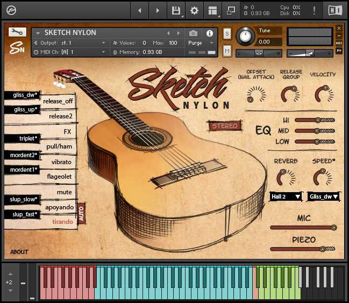
Task: Enable the release_off keyswitch
Action: point(58,101)
